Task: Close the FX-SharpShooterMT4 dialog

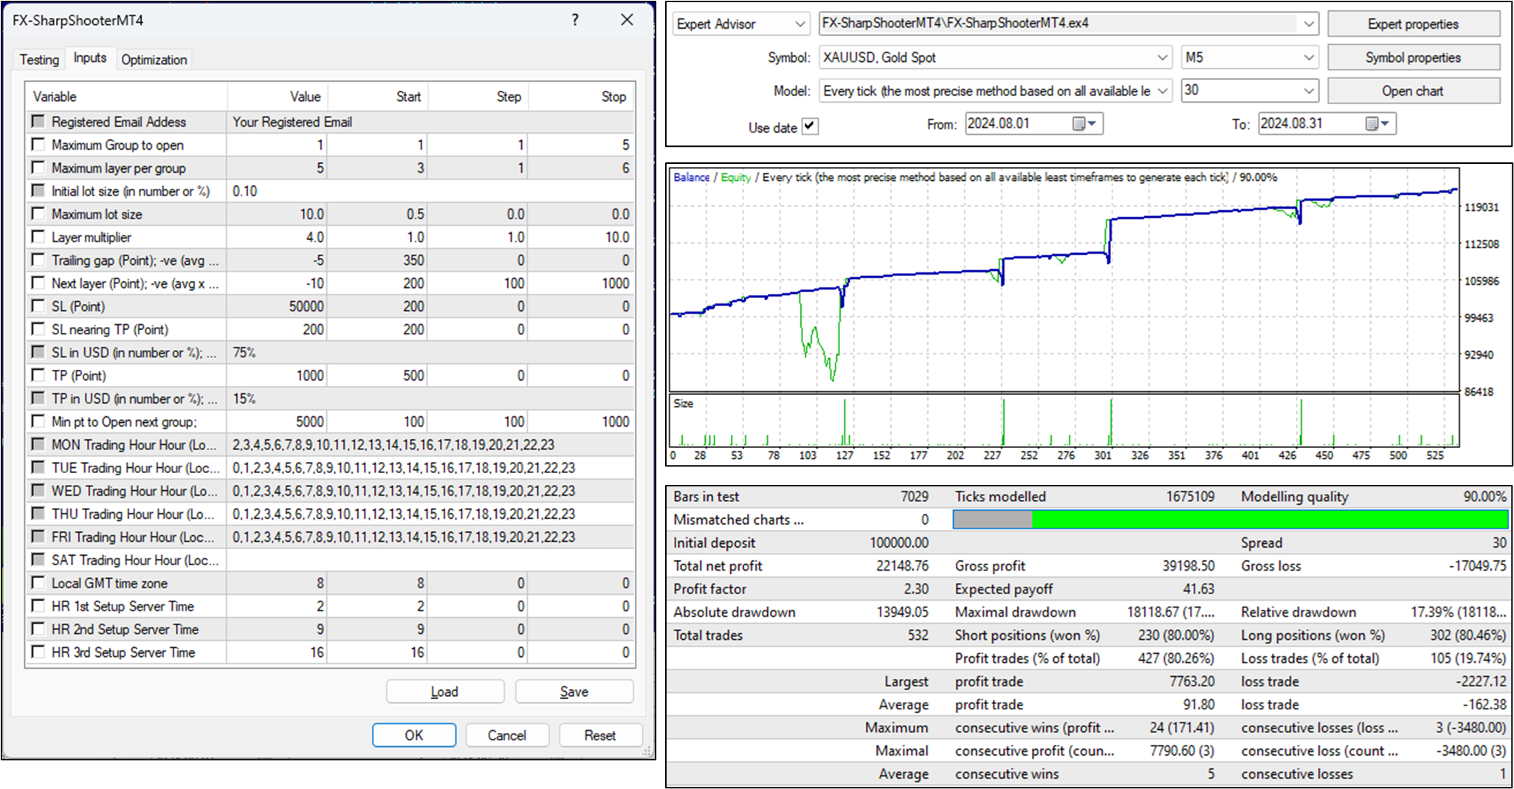Action: click(627, 20)
